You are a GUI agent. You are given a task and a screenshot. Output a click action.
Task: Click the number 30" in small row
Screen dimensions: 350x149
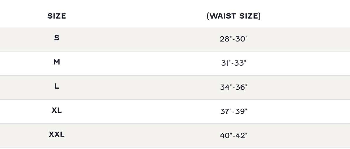[242, 39]
